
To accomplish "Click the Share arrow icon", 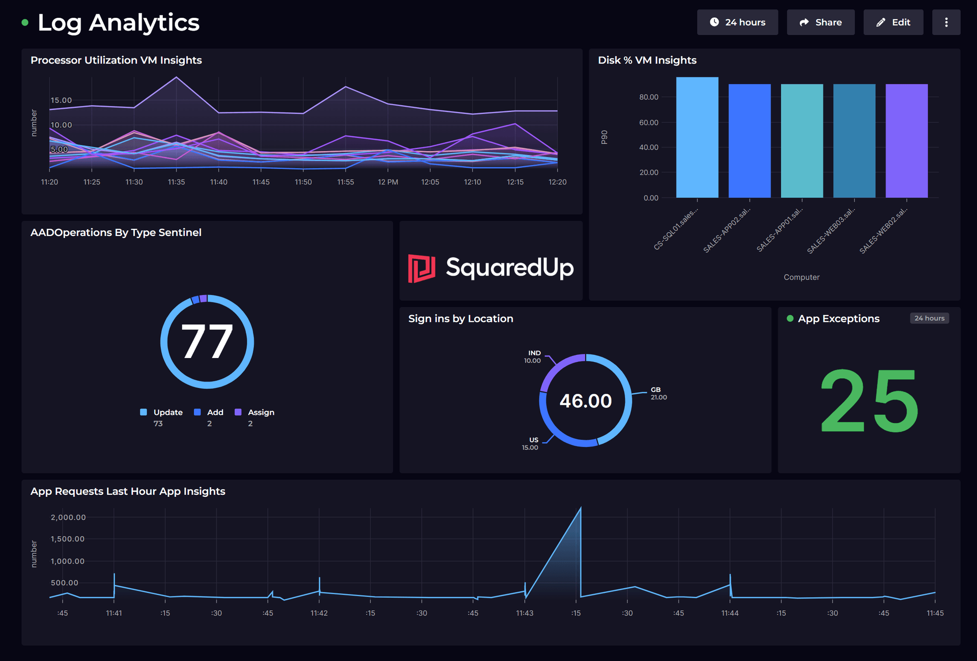I will pos(804,22).
